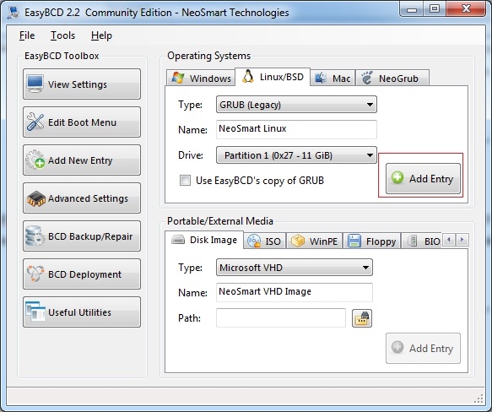Close the EasyBCD window
The width and height of the screenshot is (492, 412).
pos(467,9)
